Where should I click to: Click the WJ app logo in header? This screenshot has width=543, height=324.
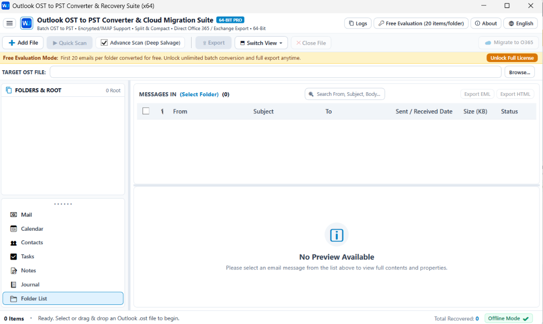(x=27, y=23)
